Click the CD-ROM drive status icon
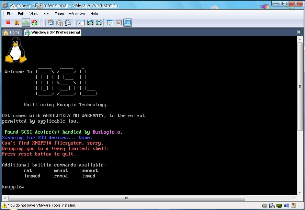Viewport: 305px width, 210px height. click(x=272, y=206)
